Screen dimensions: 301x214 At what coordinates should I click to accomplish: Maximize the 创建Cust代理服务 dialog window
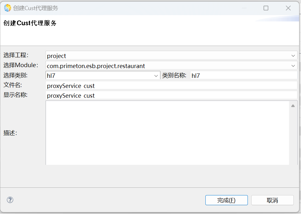coord(266,8)
